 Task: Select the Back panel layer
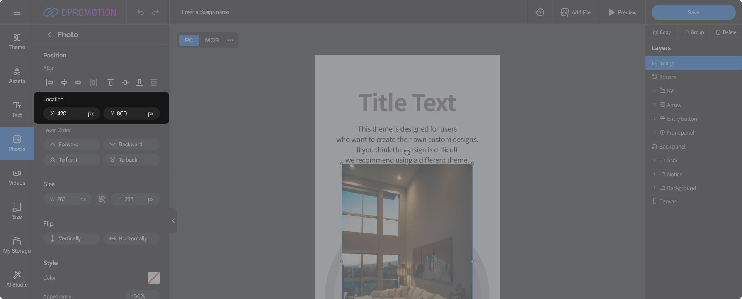(694, 147)
